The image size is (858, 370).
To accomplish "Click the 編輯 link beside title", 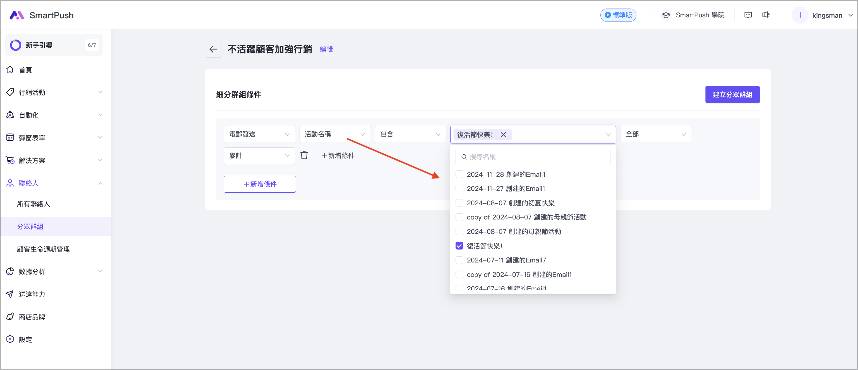I will 326,49.
